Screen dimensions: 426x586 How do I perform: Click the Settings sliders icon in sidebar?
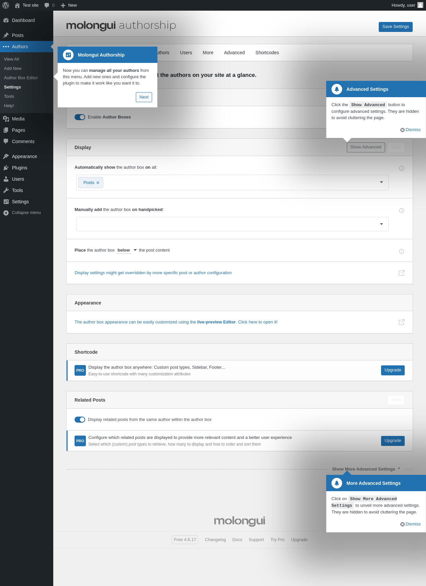coord(6,202)
